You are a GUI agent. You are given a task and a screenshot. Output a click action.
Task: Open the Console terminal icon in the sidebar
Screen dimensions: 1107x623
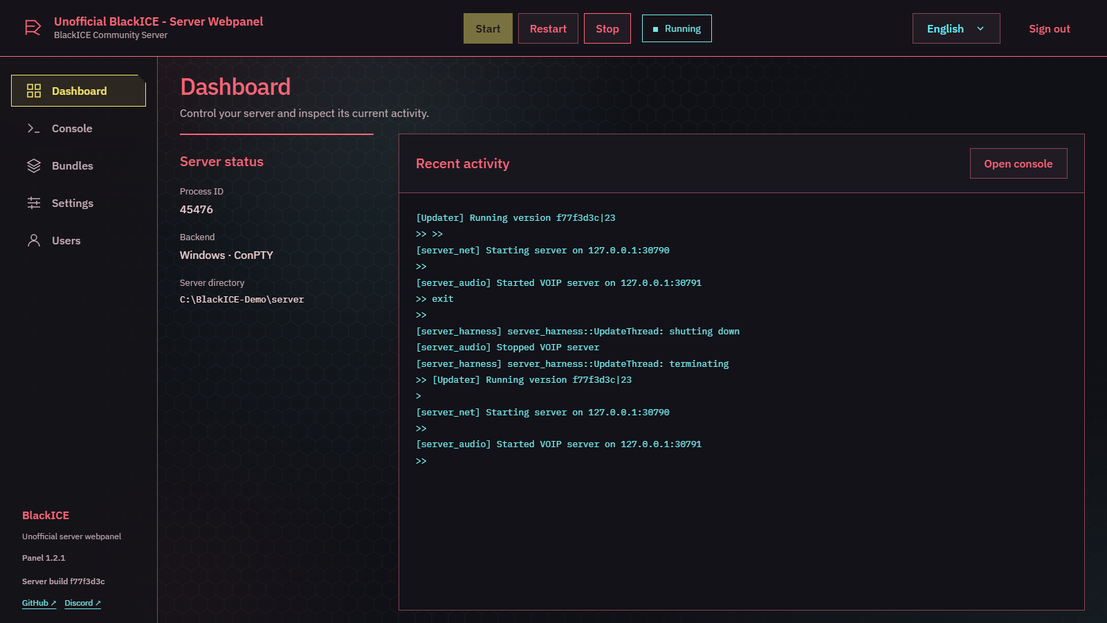[x=34, y=128]
